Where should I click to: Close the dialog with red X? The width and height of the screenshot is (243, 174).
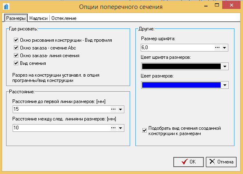click(231, 5)
